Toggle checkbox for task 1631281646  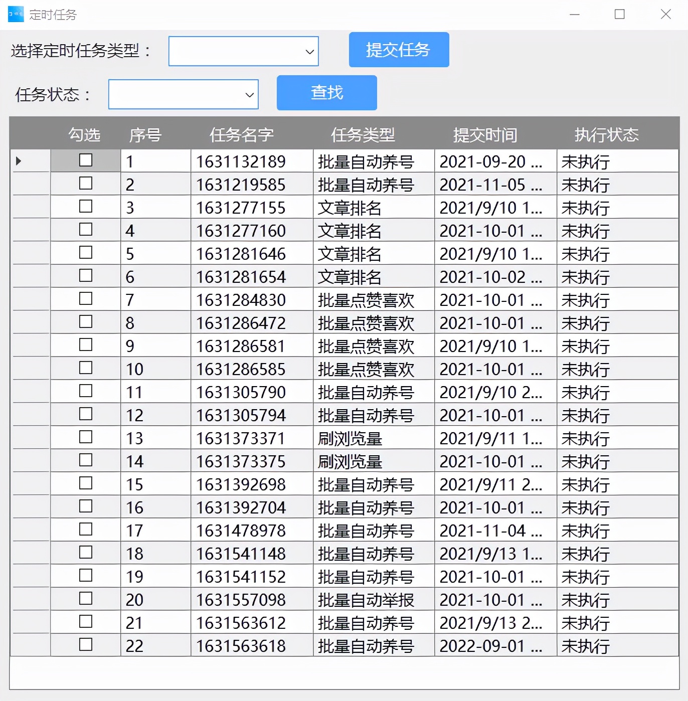[x=86, y=253]
